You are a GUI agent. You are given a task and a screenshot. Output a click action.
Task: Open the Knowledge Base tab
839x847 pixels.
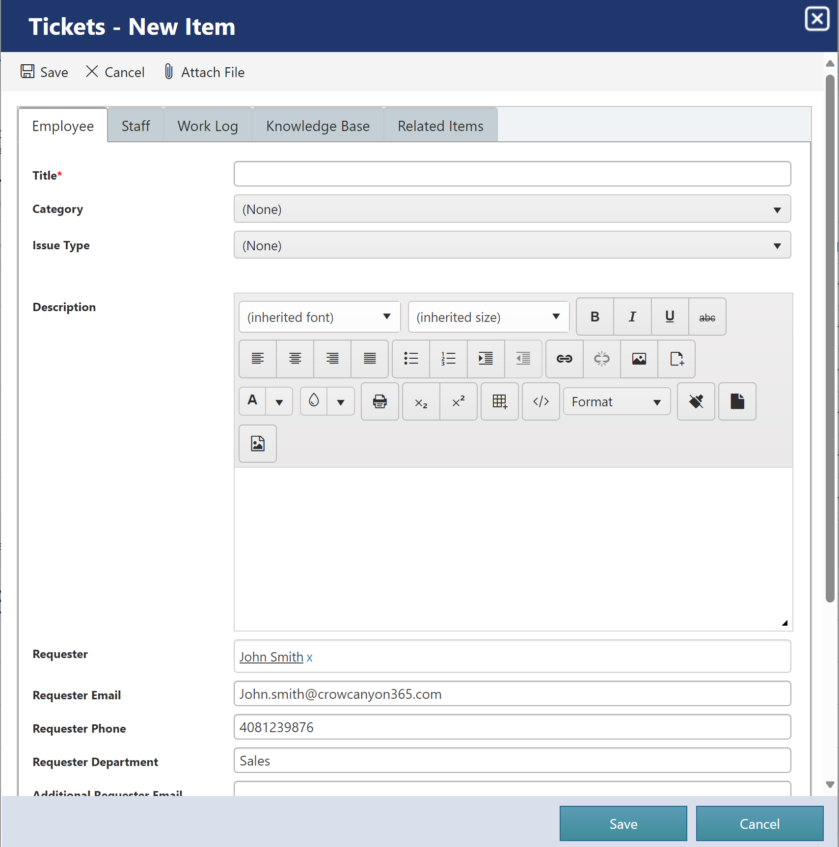point(318,126)
